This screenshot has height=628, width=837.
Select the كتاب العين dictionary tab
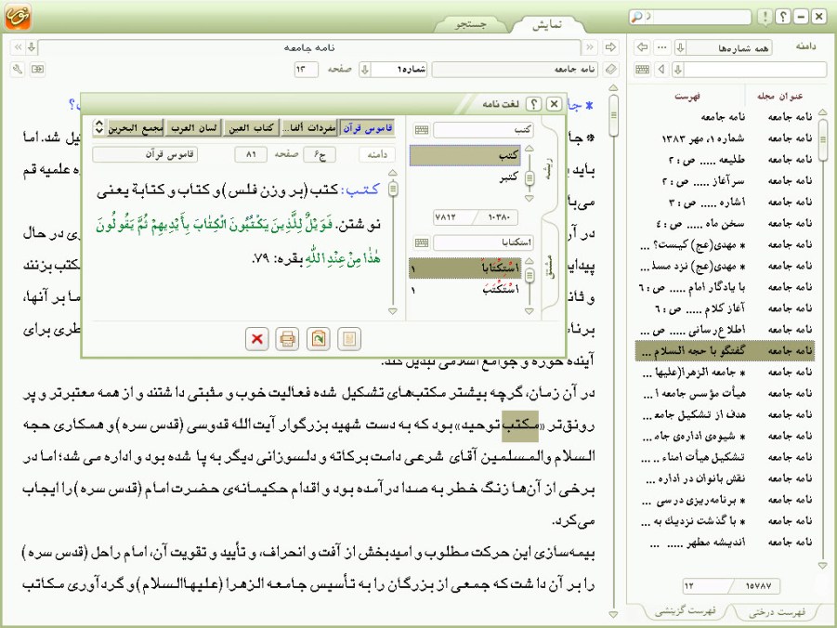coord(252,128)
